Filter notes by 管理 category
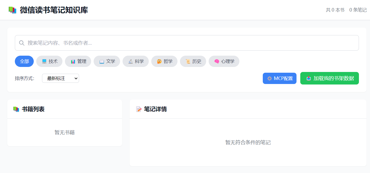This screenshot has width=370, height=173. 78,61
